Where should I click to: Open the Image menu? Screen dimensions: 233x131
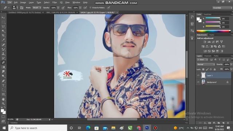[x=23, y=3]
